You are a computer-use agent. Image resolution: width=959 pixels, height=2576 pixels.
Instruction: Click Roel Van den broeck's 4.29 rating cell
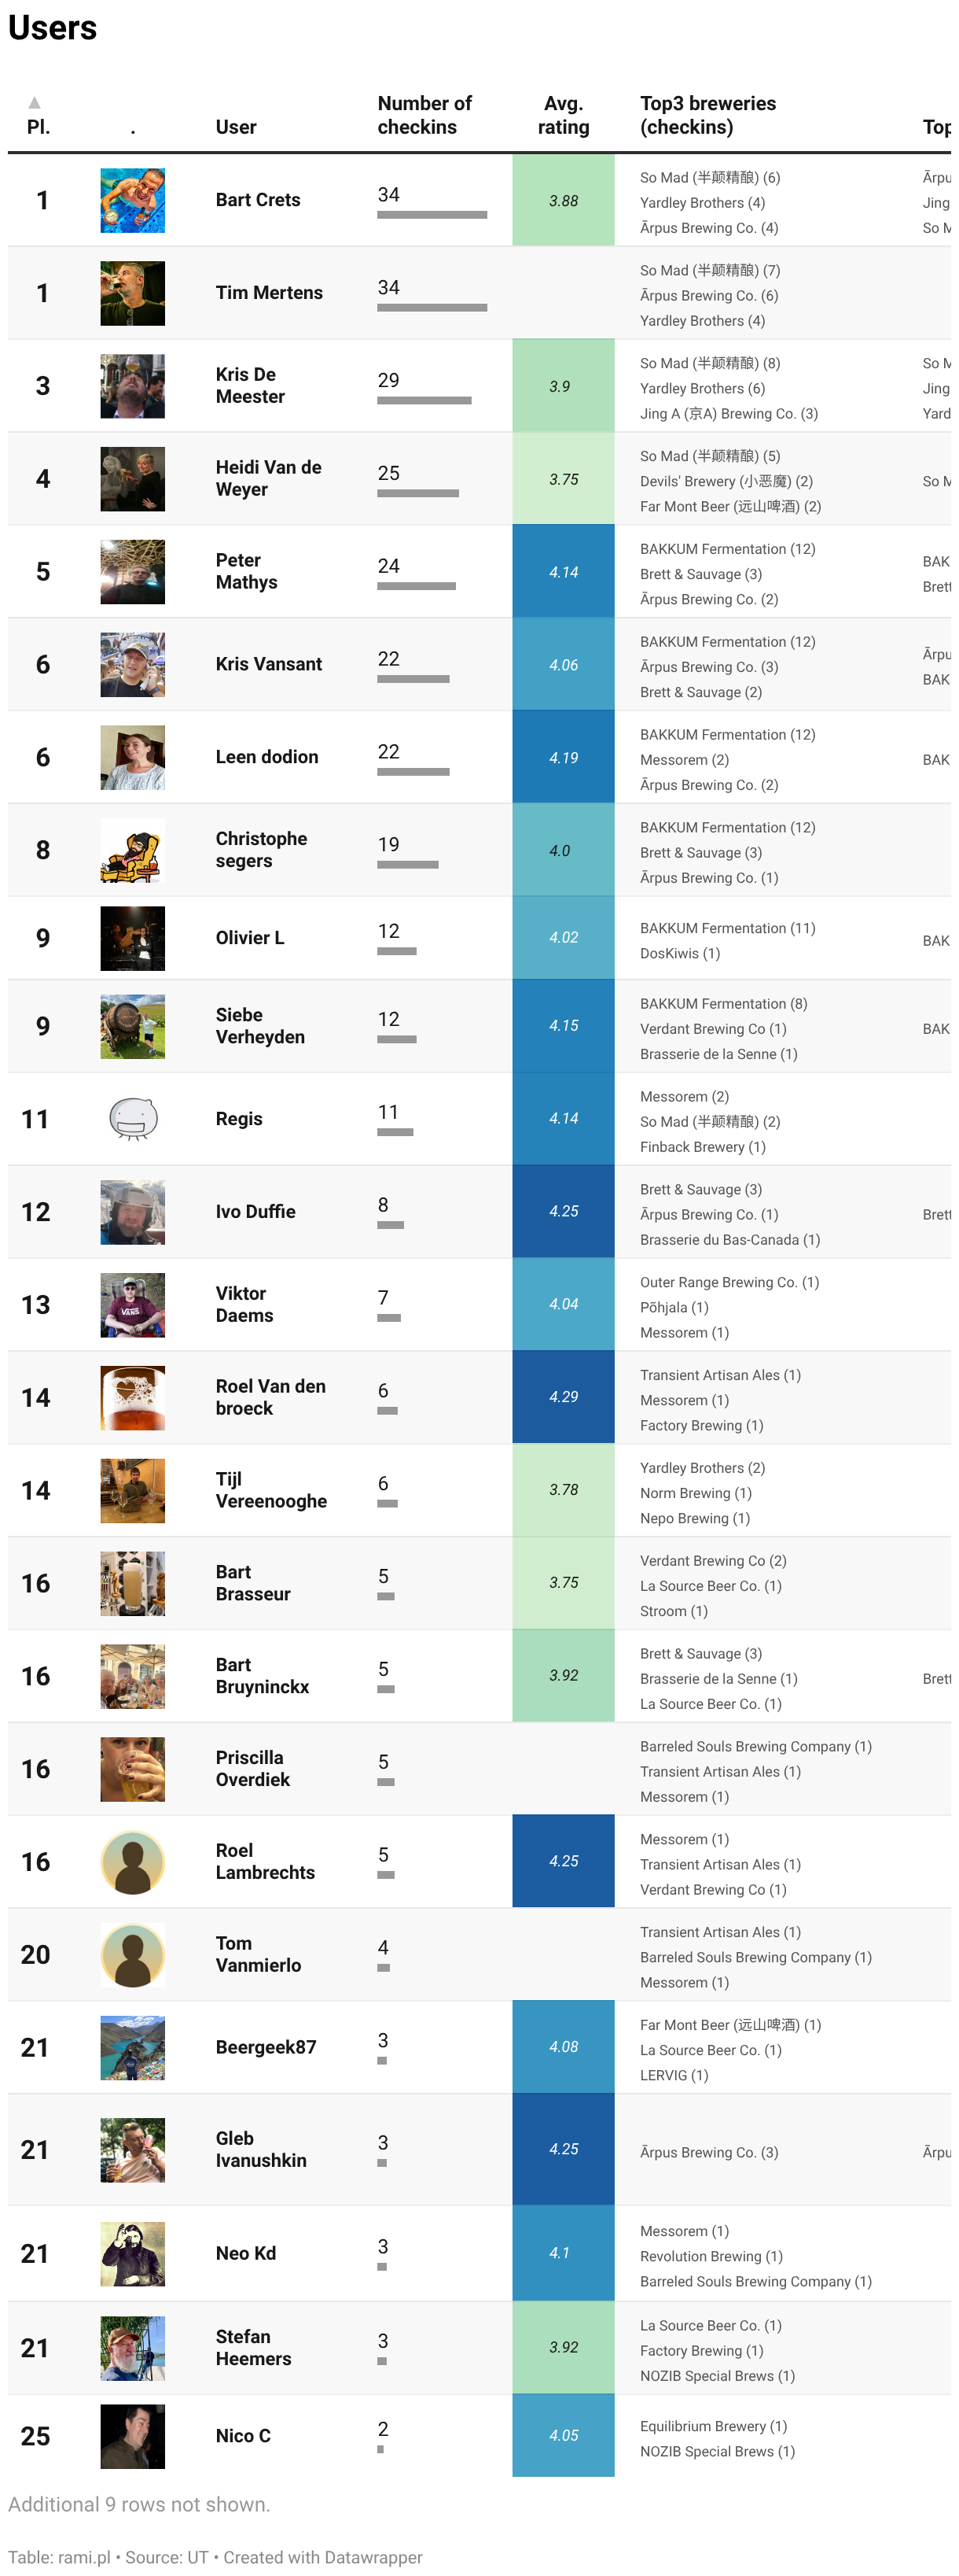[564, 1397]
